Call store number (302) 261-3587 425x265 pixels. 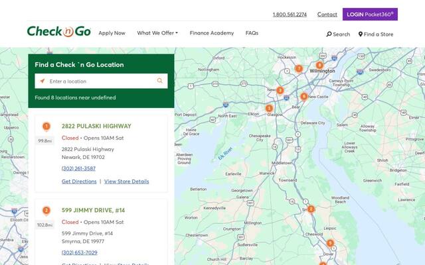tap(78, 168)
